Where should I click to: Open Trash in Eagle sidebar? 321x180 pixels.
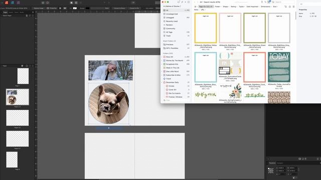pyautogui.click(x=176, y=36)
